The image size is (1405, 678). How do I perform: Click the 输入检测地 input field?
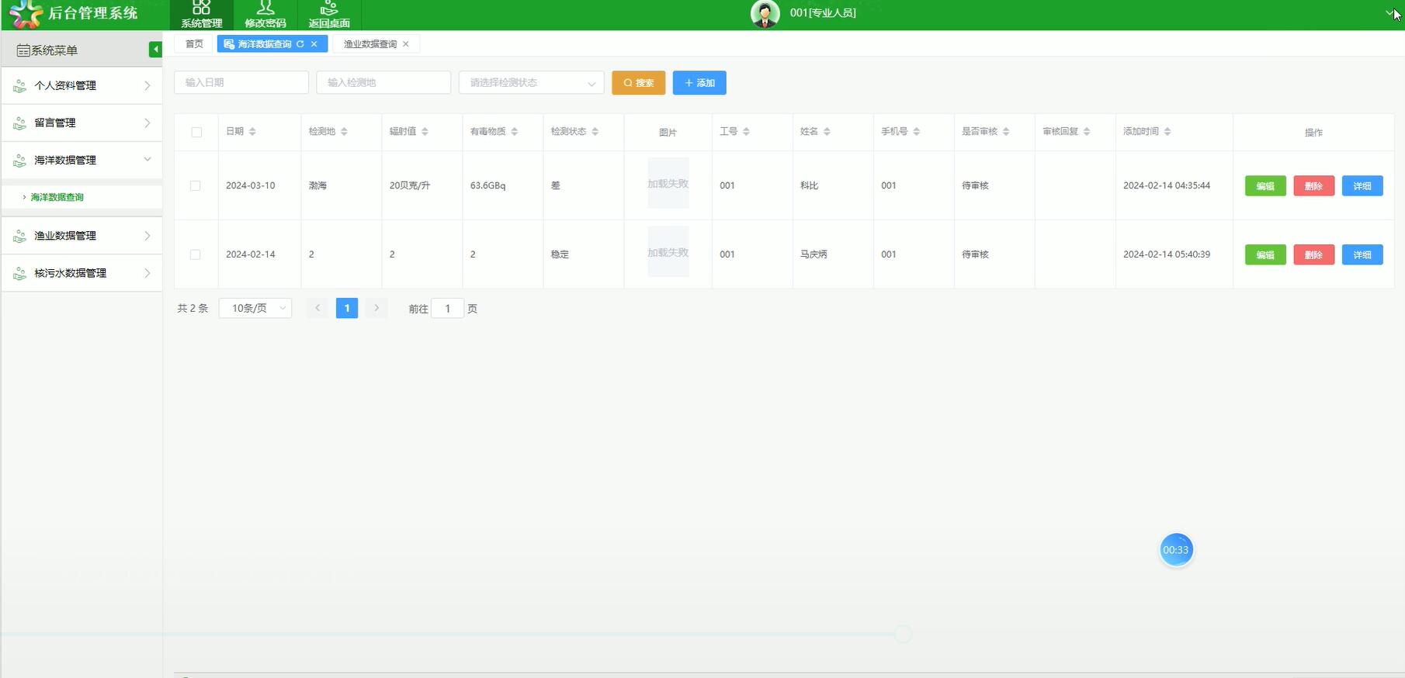click(383, 83)
